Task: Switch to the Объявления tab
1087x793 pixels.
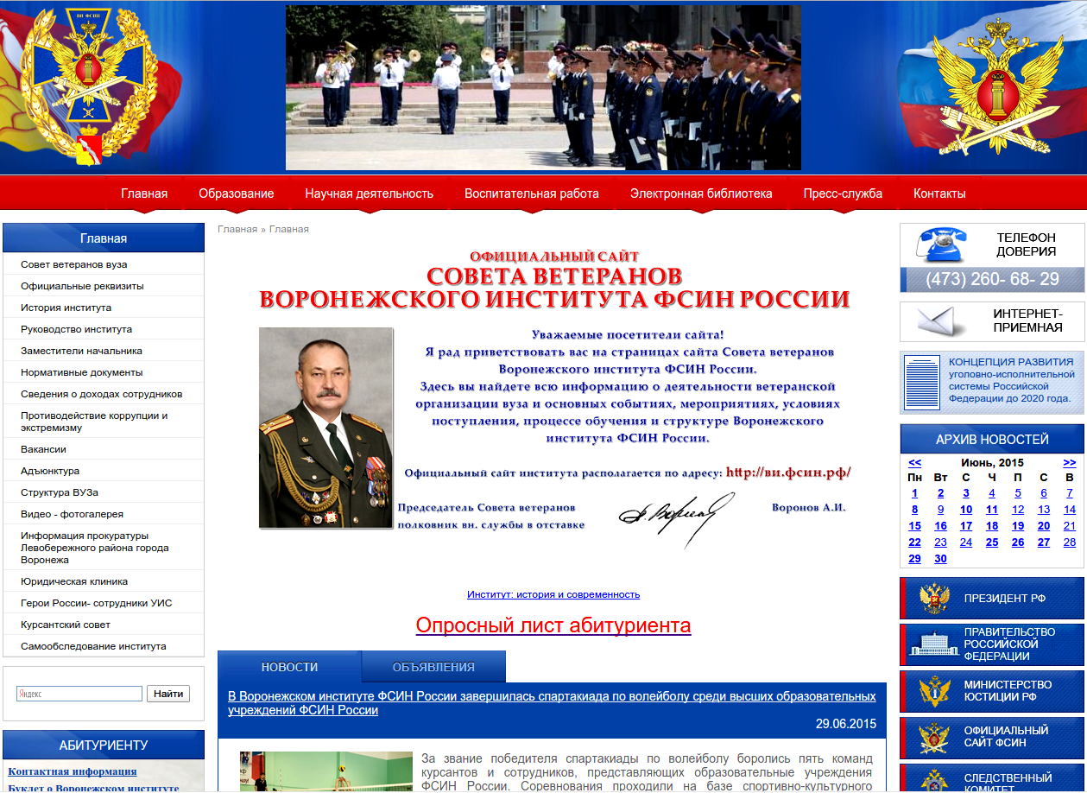Action: 433,667
